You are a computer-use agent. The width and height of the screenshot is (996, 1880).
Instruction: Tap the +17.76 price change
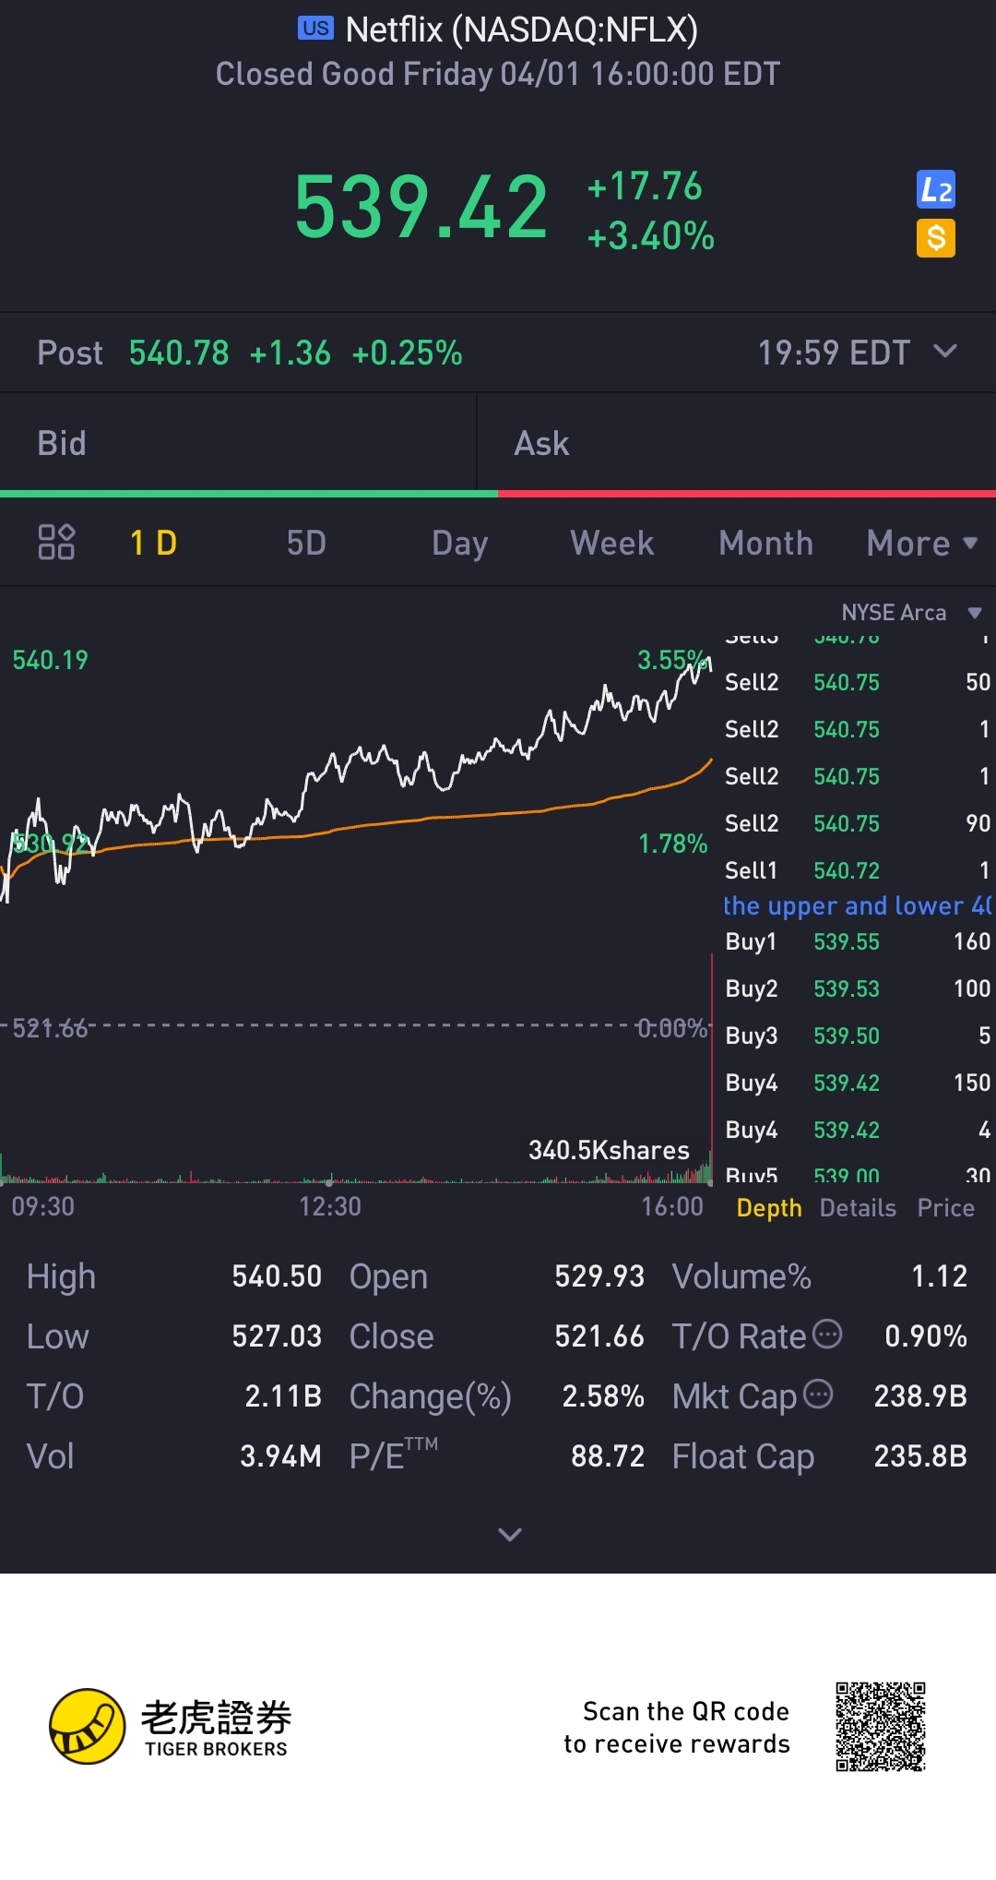click(x=645, y=186)
